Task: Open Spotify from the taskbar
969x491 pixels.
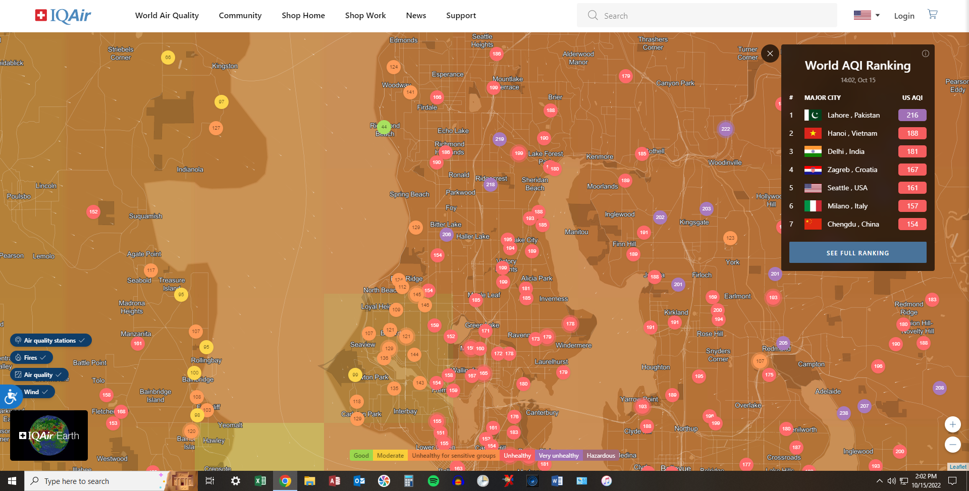Action: click(433, 481)
